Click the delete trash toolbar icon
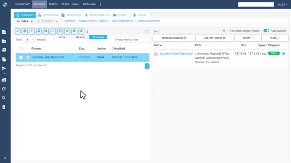The height and width of the screenshot is (163, 291). pos(81,31)
